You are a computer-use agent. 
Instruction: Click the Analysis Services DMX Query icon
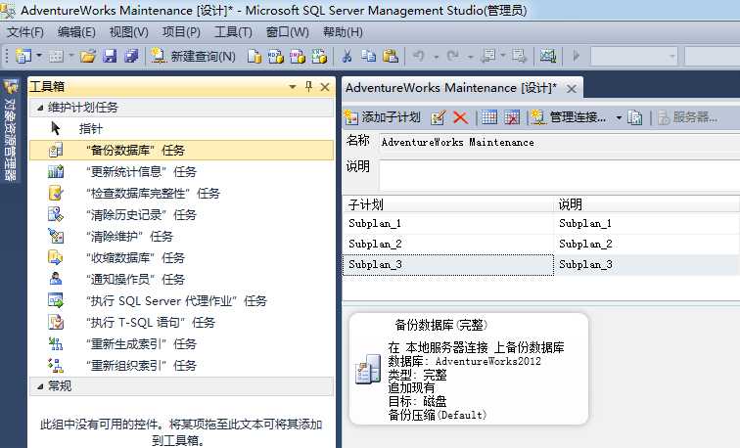(298, 57)
